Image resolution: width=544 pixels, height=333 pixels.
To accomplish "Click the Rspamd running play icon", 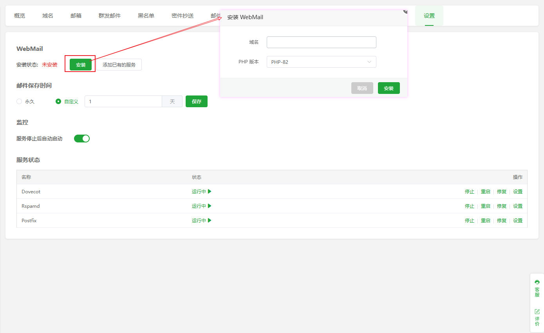I will coord(210,206).
